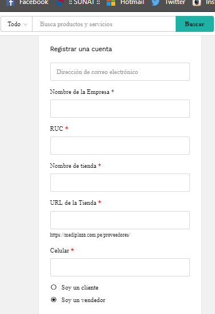The width and height of the screenshot is (215, 314).
Task: Open the Facebook bookmark icon
Action: (x=10, y=3)
